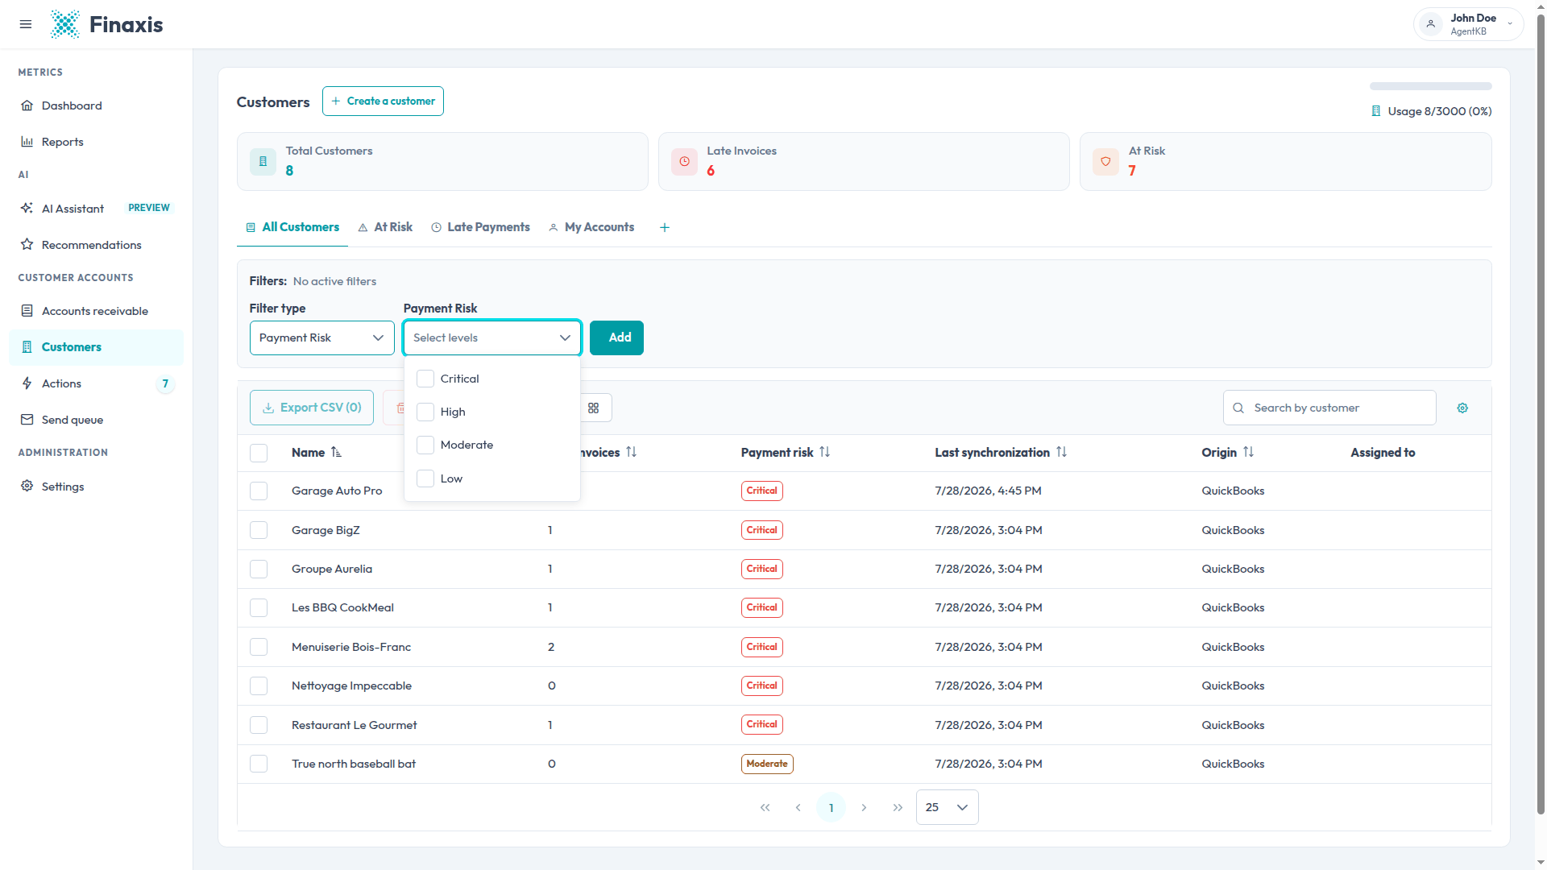This screenshot has height=870, width=1547.
Task: Open Send queue in the sidebar
Action: [x=96, y=420]
